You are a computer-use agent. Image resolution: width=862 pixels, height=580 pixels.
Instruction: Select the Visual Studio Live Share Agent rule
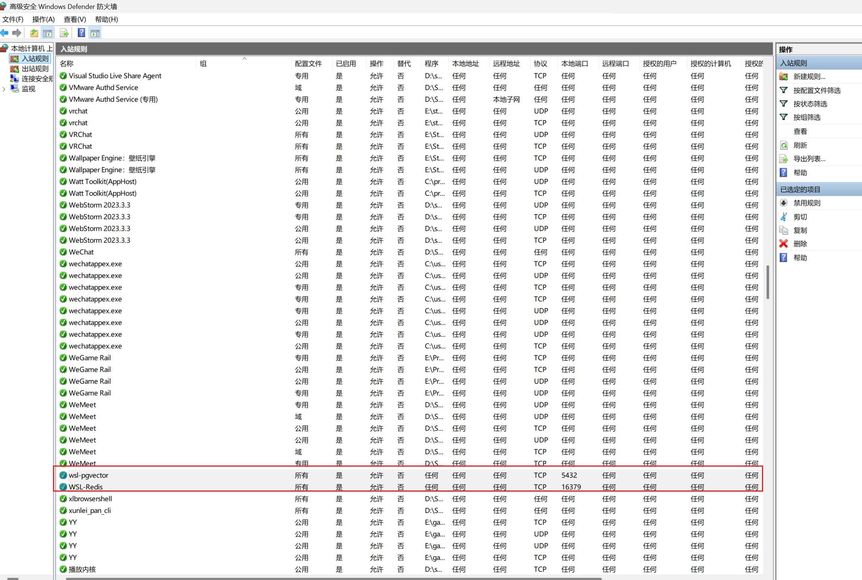pyautogui.click(x=115, y=76)
